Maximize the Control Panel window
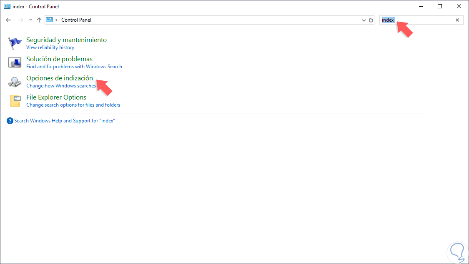 [x=440, y=6]
